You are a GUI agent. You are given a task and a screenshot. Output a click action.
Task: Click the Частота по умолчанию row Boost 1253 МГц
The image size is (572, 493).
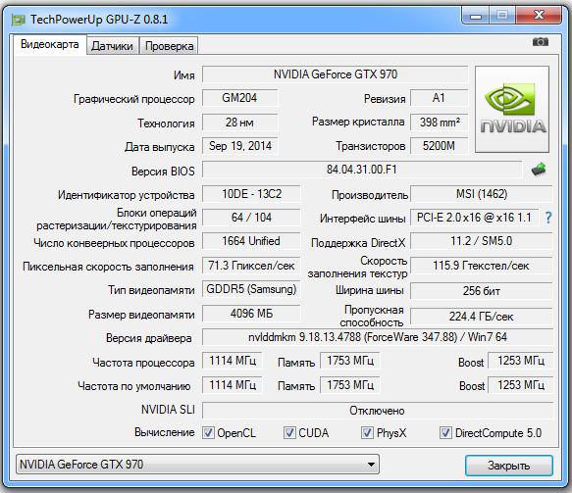click(x=521, y=385)
